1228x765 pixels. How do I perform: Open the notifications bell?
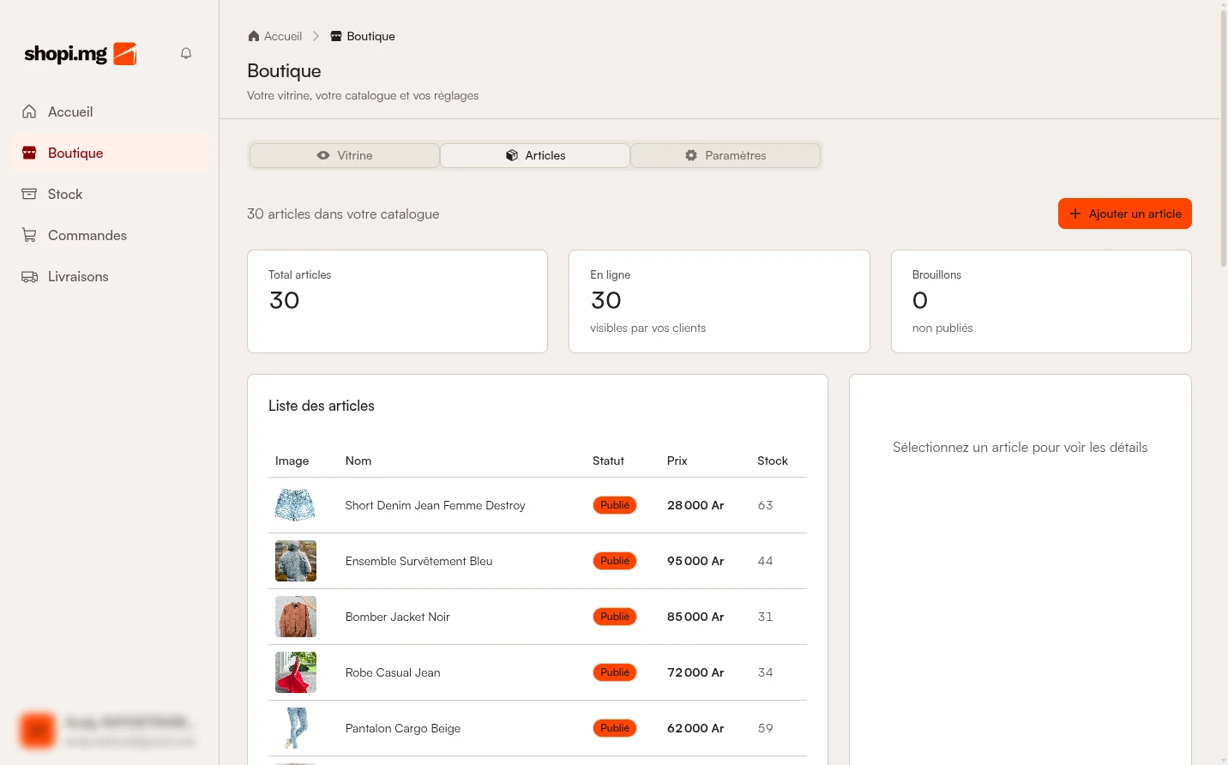pyautogui.click(x=186, y=53)
